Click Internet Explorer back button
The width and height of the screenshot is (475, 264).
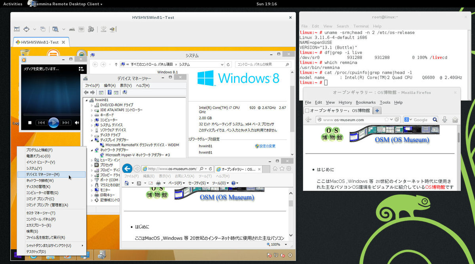127,168
